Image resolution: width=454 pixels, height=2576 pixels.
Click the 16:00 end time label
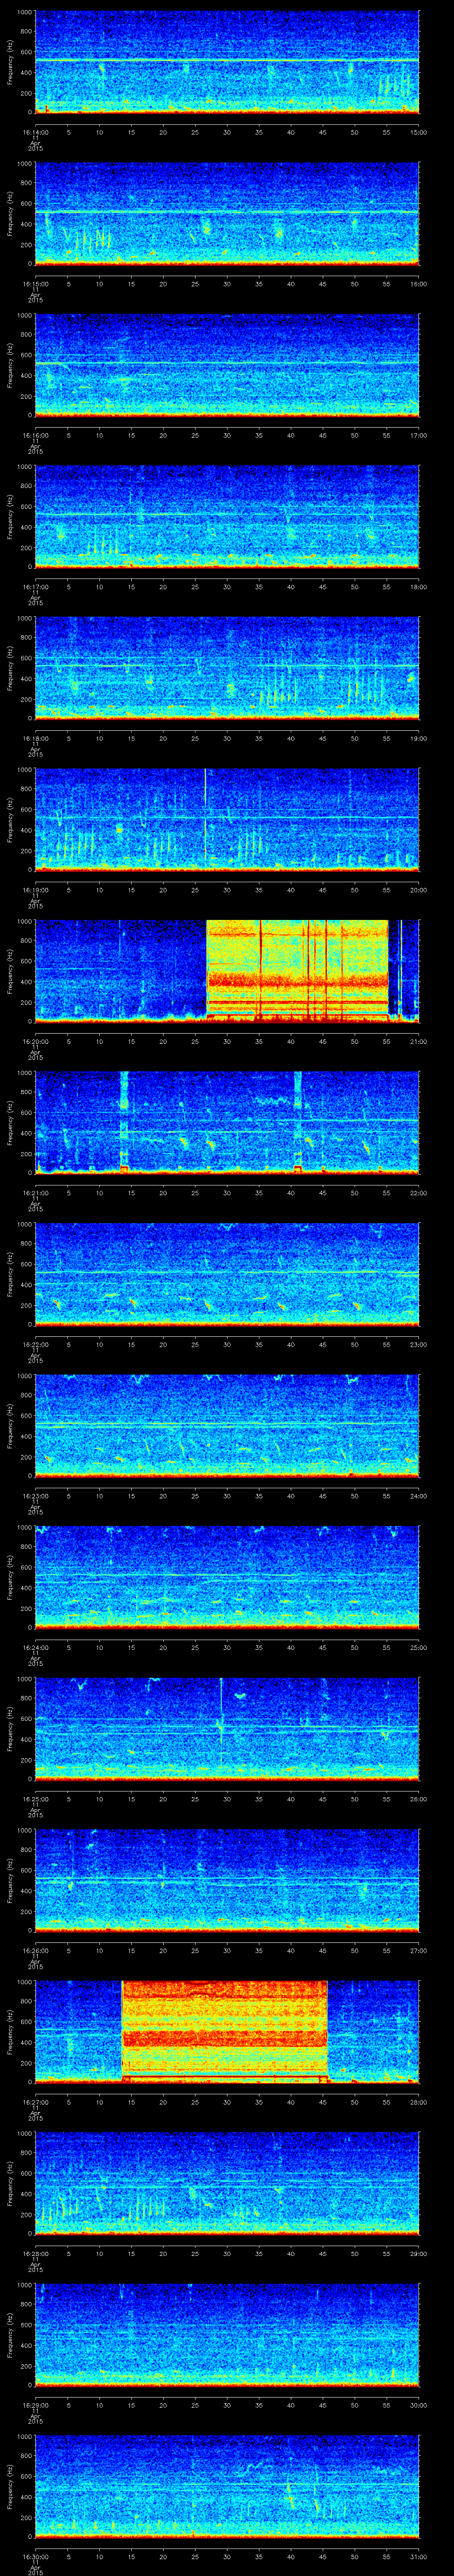418,282
